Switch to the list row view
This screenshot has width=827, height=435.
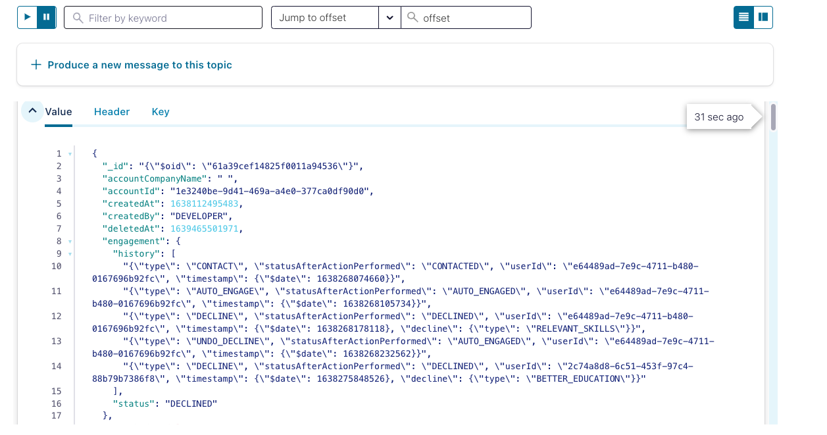point(743,17)
